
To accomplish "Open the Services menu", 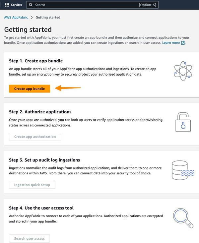I will click(x=16, y=5).
